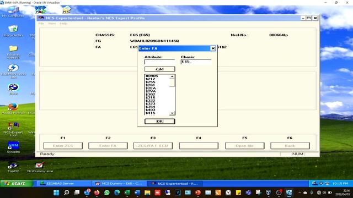Select the NcsDummy.exe desktop icon
The width and height of the screenshot is (353, 198).
pos(40,167)
